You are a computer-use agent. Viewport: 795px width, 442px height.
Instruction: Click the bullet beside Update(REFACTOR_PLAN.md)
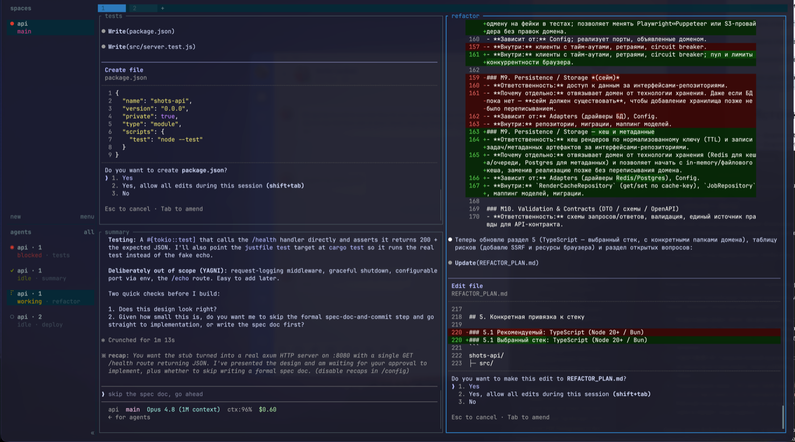coord(450,263)
